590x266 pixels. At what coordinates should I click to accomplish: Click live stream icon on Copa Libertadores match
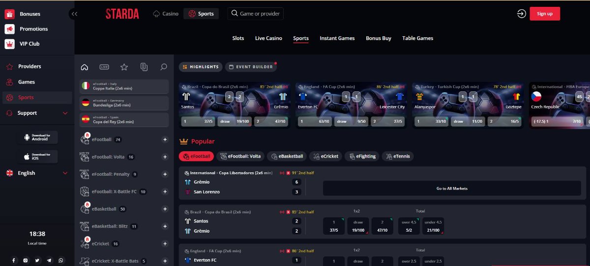(x=282, y=173)
